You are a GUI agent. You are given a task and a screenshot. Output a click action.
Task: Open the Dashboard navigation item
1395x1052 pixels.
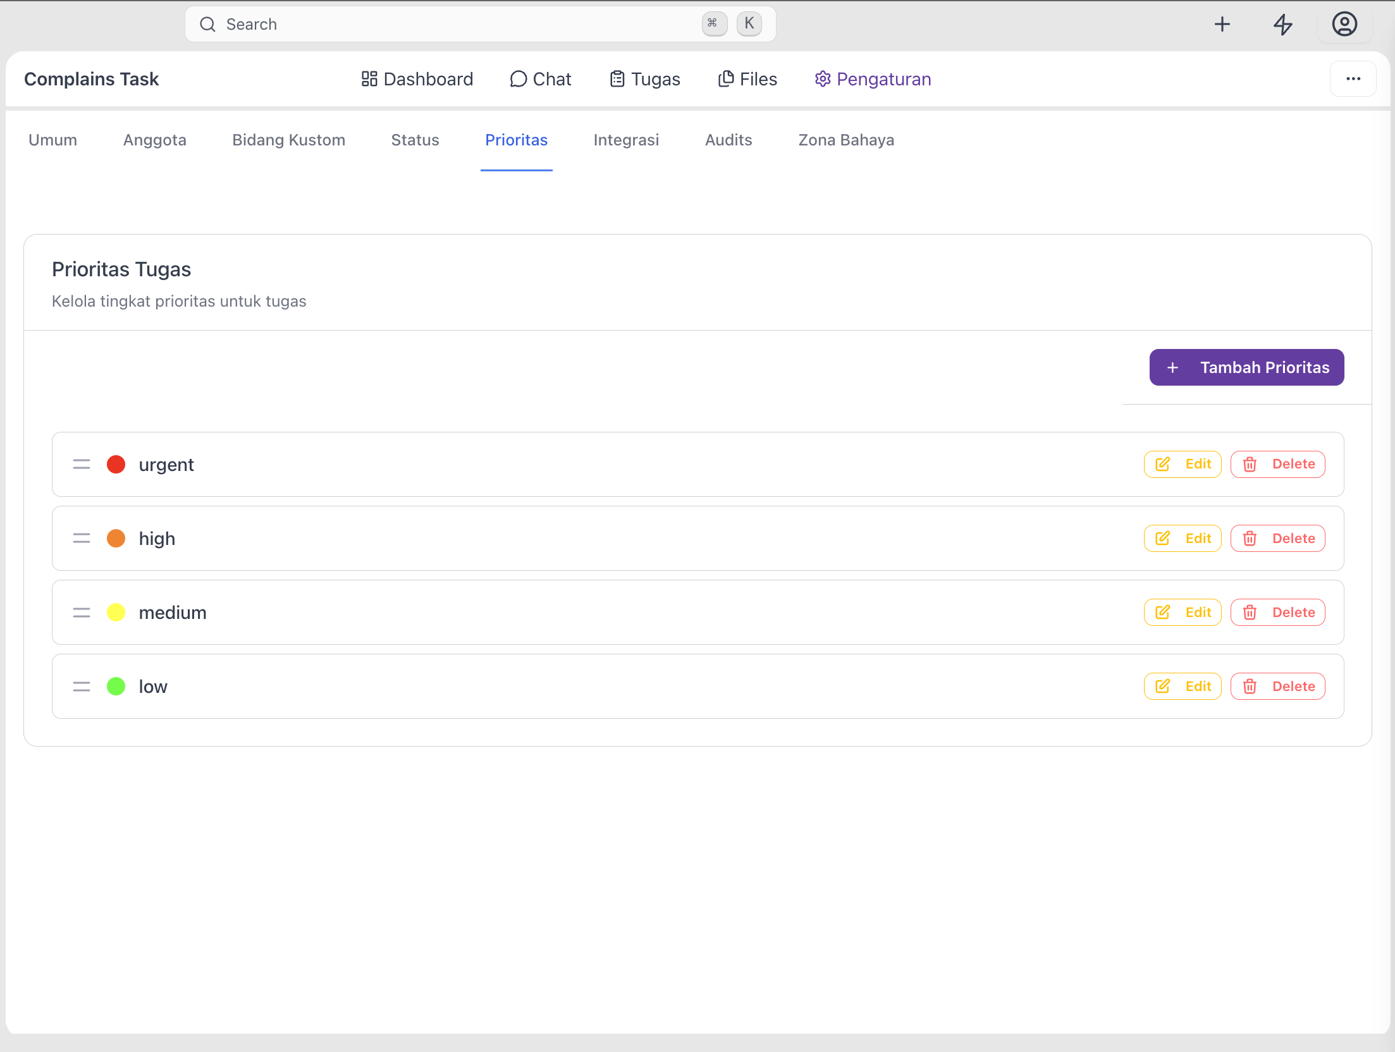[x=417, y=79]
